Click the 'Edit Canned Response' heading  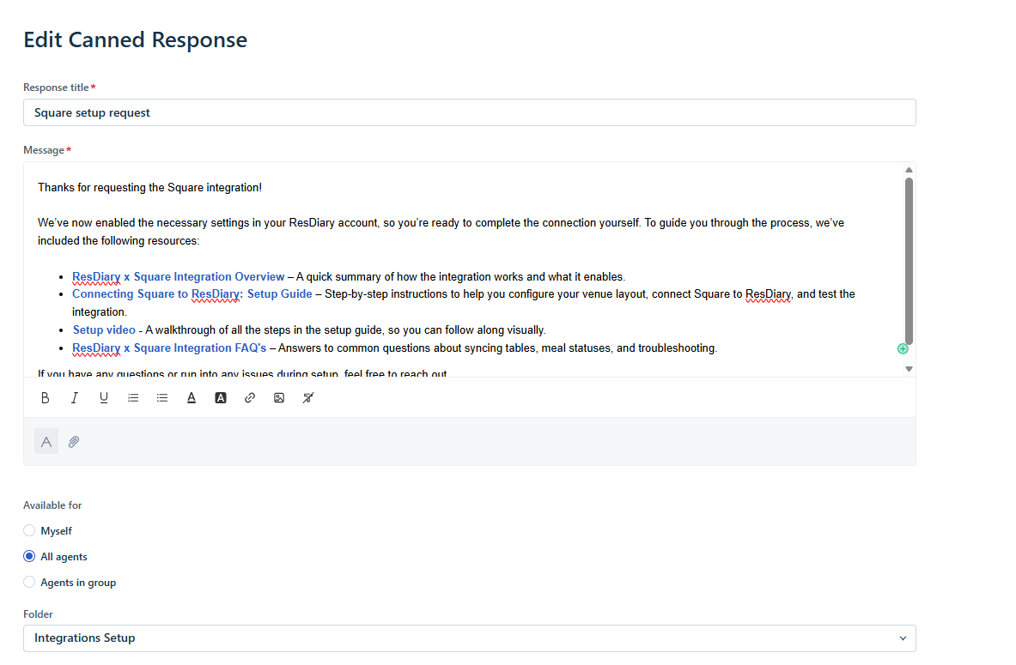(x=136, y=40)
